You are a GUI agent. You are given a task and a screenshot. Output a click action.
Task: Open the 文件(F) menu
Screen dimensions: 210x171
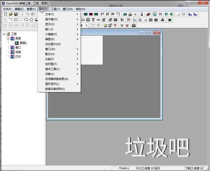(x=7, y=9)
